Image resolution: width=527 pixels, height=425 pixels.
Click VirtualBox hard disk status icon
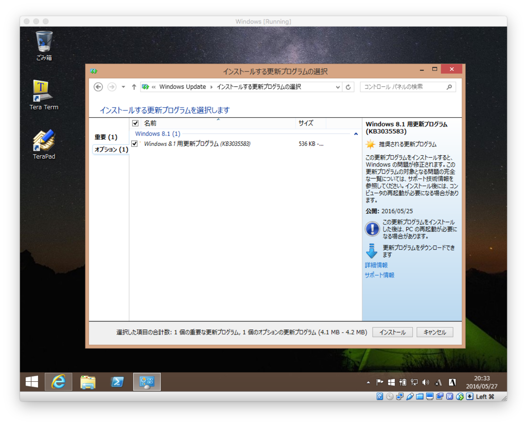coord(380,396)
